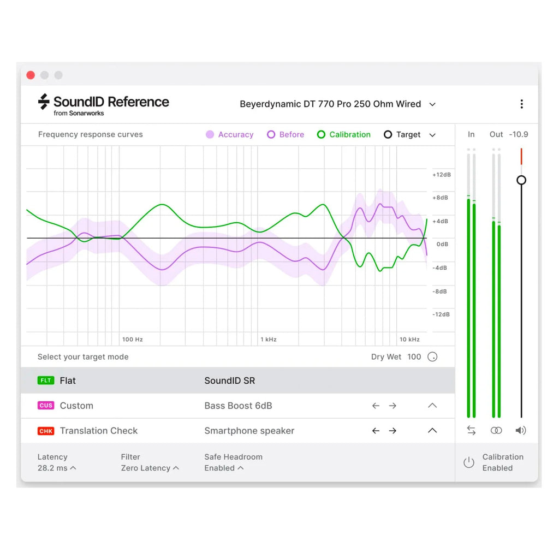559x559 pixels.
Task: Click the FLT green badge
Action: 46,380
